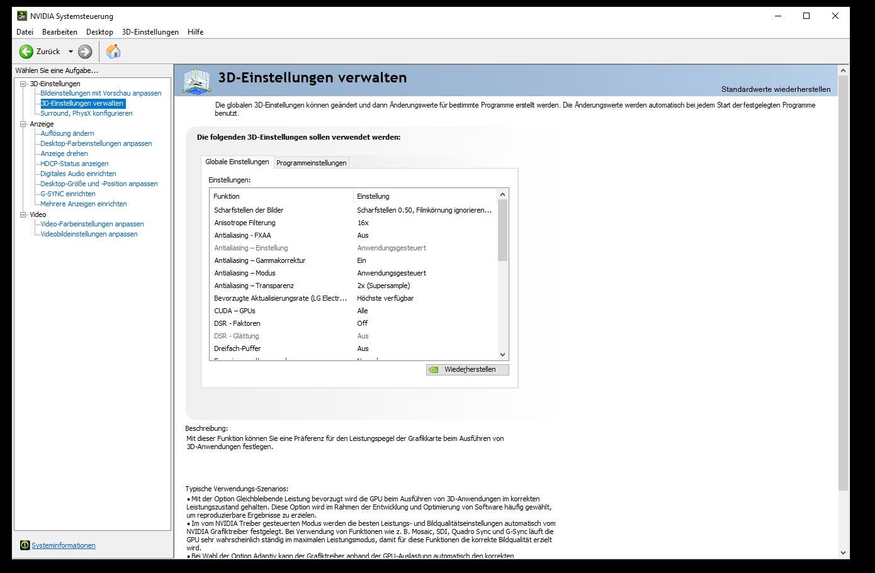The image size is (875, 573).
Task: Click the Funktion column header
Action: [x=281, y=196]
